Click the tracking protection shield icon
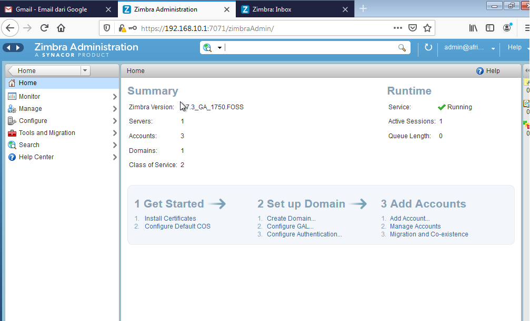 [107, 28]
